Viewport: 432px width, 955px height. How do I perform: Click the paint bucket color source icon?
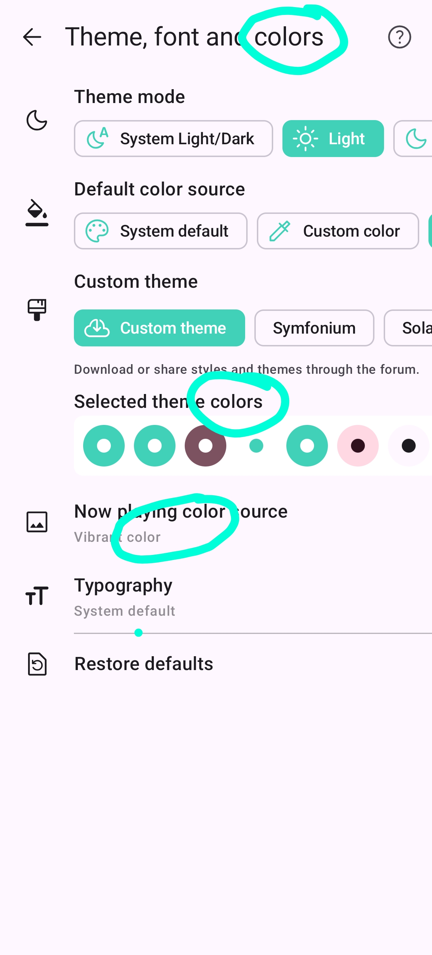pyautogui.click(x=37, y=213)
